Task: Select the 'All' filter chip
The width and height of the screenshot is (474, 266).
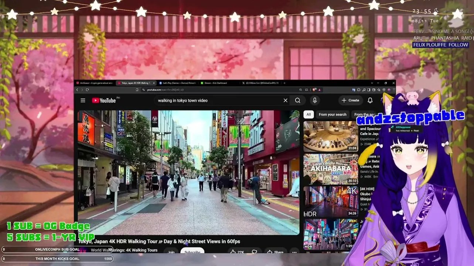Action: tap(308, 115)
